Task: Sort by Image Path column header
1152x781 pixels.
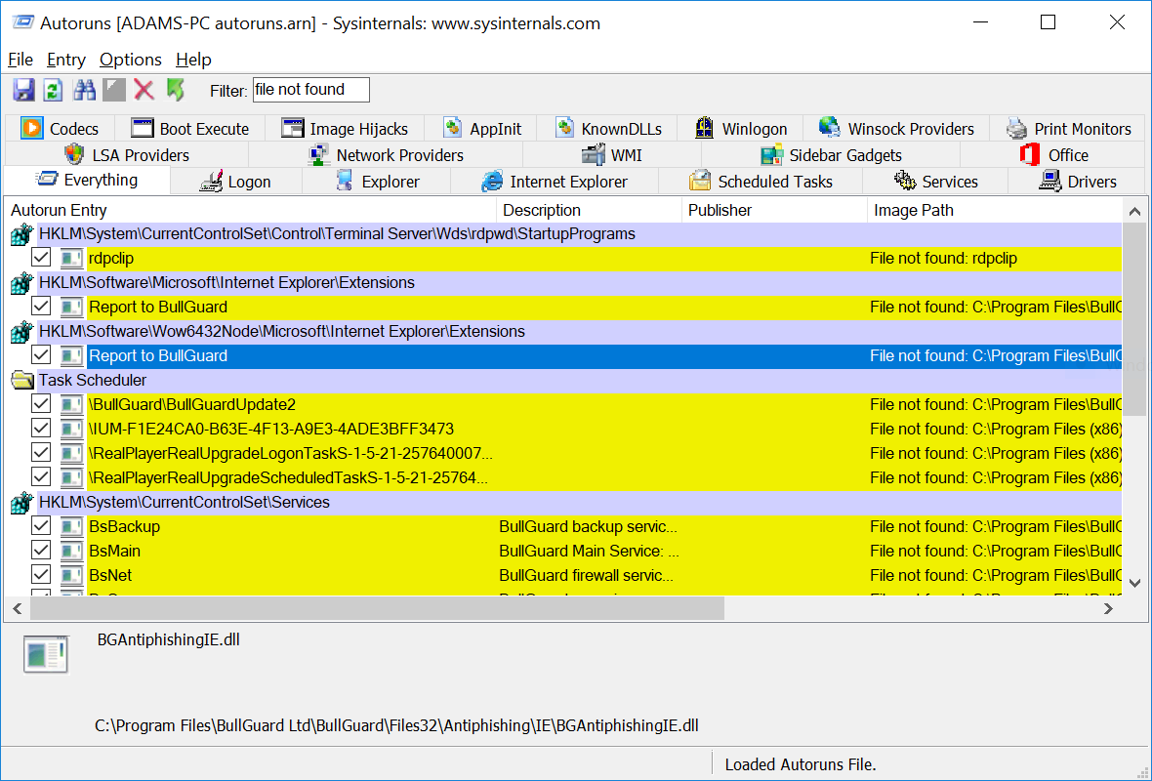Action: click(x=995, y=210)
